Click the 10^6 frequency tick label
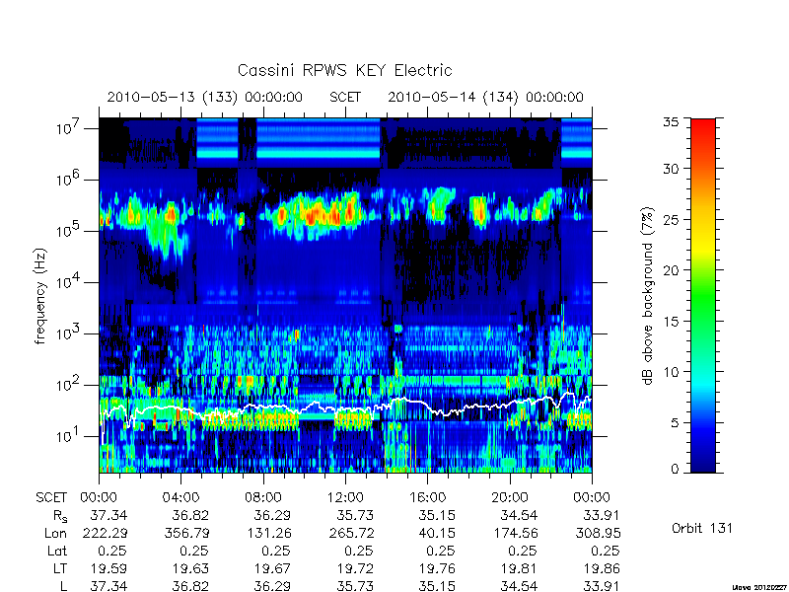Screen dimensions: 789x592 pos(69,180)
